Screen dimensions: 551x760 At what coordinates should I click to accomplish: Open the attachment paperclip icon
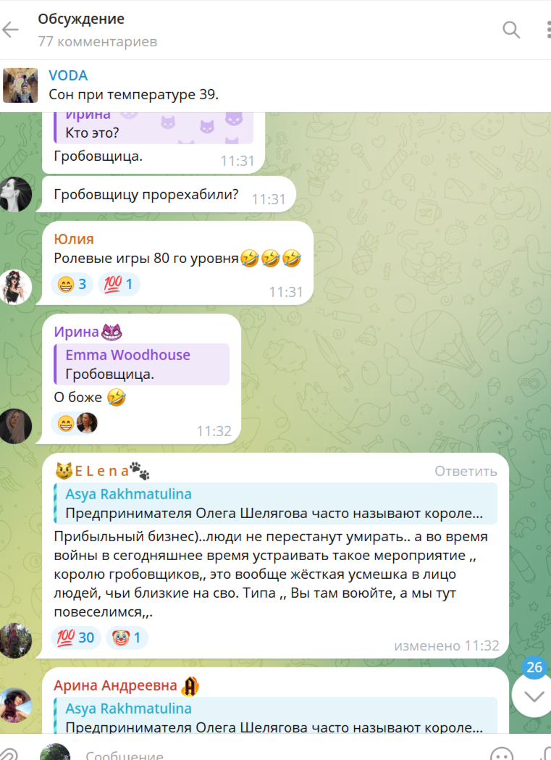[8, 753]
